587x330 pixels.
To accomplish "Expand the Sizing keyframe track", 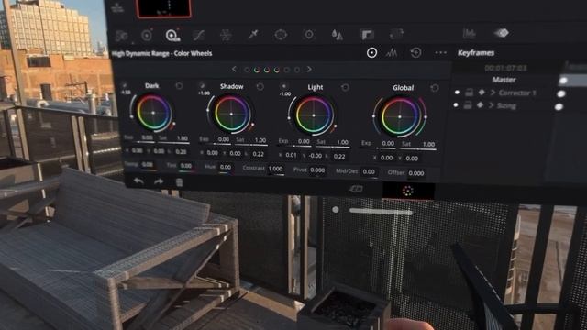I will pyautogui.click(x=492, y=105).
